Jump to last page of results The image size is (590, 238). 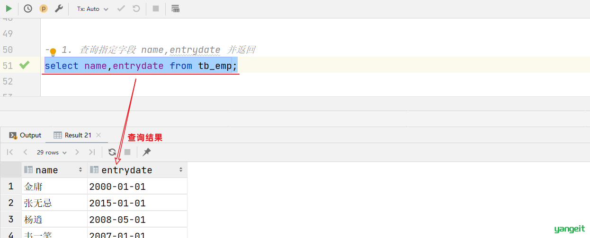pos(92,152)
